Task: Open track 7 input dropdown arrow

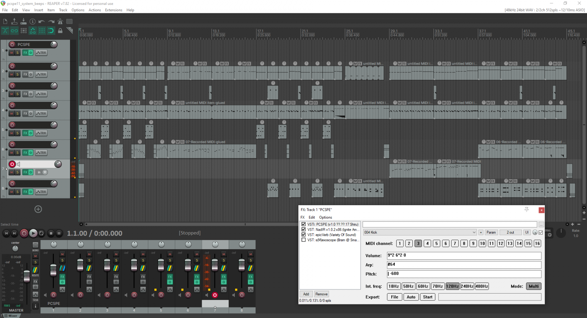Action: click(45, 172)
